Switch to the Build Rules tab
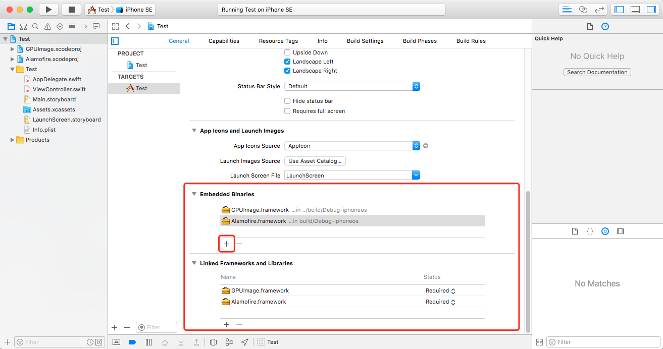Viewport: 663px width, 349px height. point(471,41)
